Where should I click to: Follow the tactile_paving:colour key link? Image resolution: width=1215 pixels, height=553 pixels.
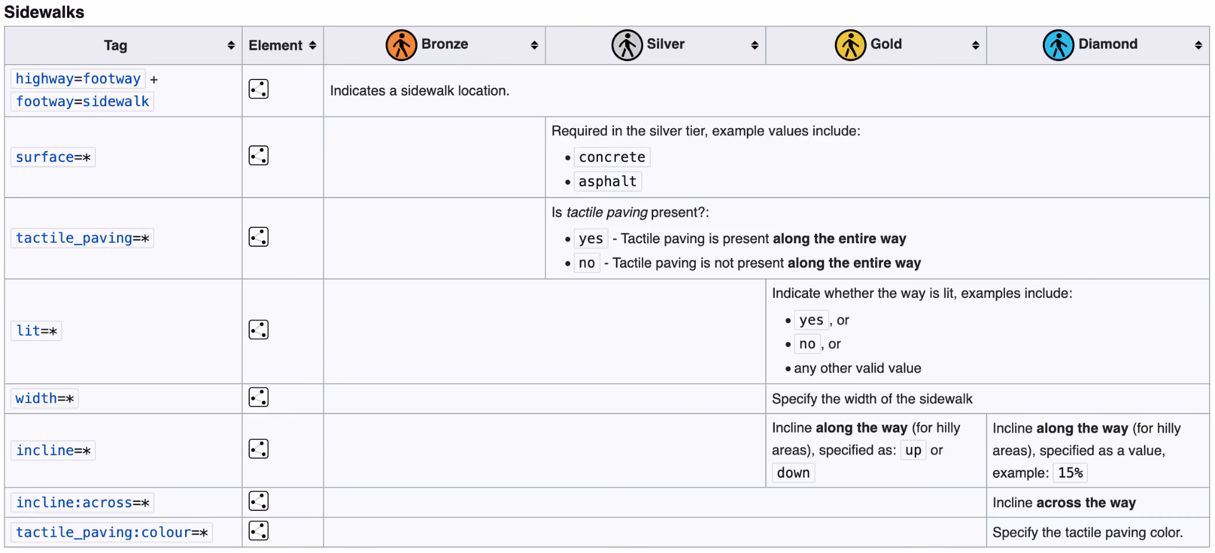tap(103, 532)
